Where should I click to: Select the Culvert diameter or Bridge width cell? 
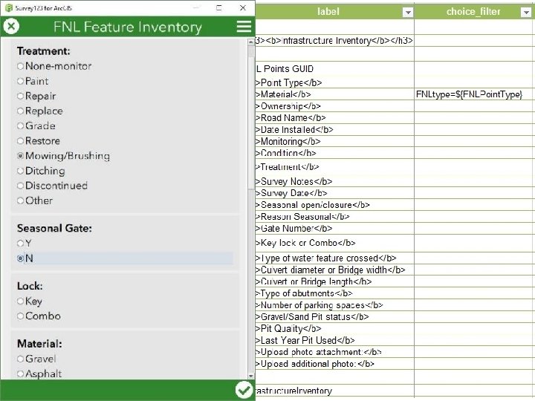(334, 270)
